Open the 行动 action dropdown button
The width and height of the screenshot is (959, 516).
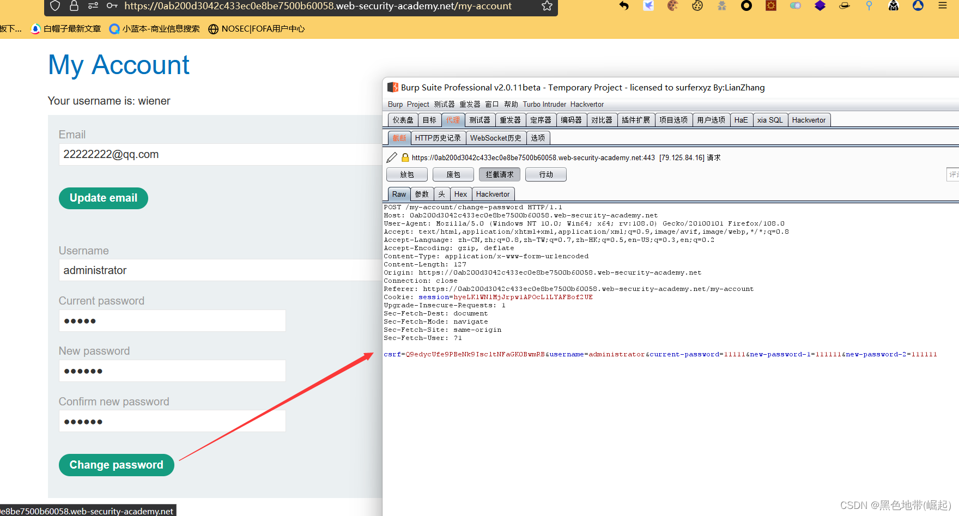(546, 174)
